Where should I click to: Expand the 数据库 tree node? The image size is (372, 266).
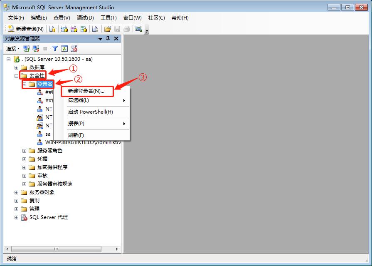16,67
